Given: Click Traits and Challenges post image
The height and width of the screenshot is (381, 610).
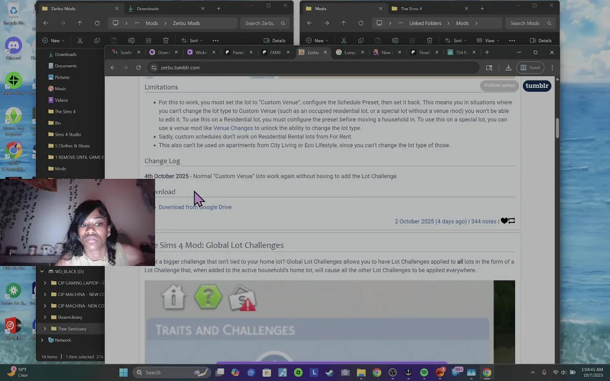Looking at the screenshot, I should tap(329, 322).
